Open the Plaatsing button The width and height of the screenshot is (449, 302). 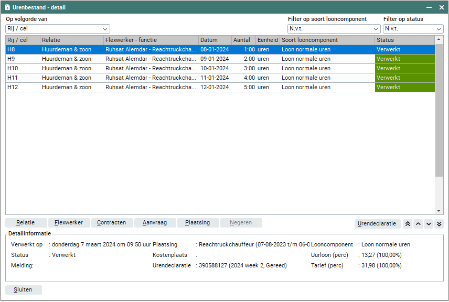(198, 223)
